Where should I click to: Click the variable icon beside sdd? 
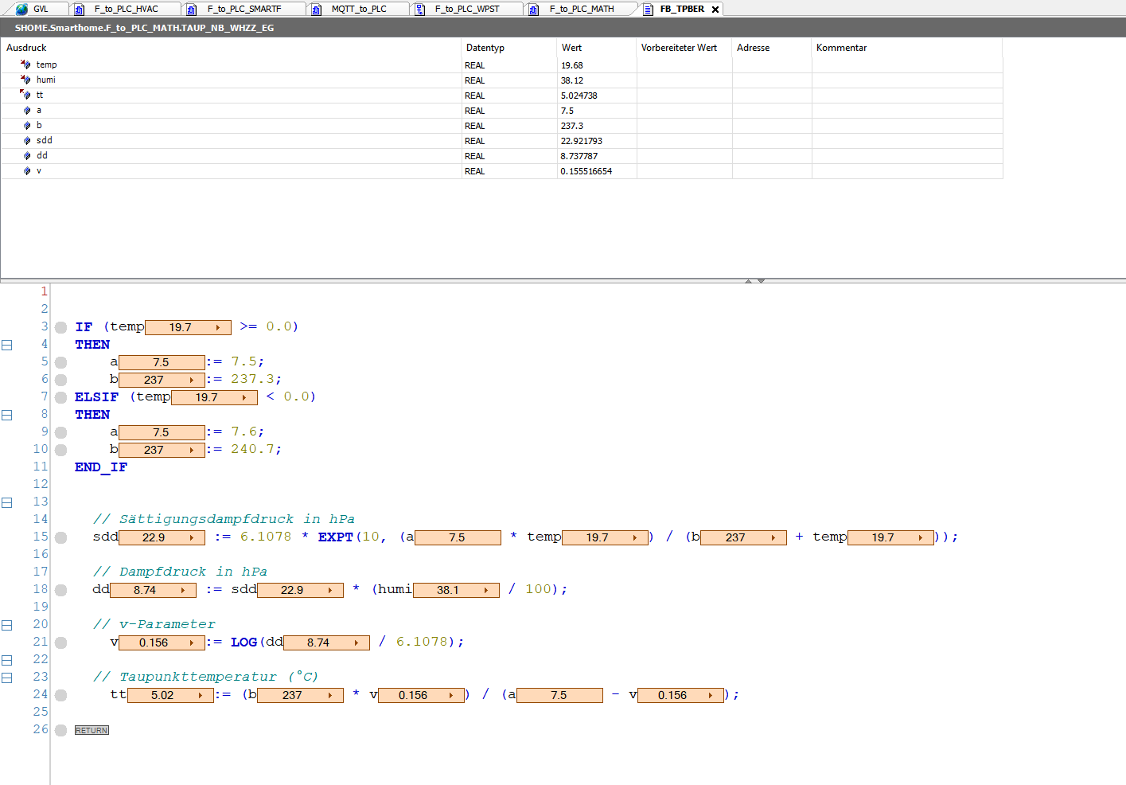point(27,141)
